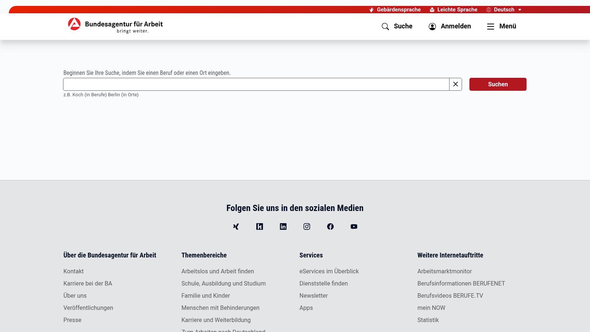Screen dimensions: 590x332
Task: Click the z.B. Koch Berlin hint text
Action: pyautogui.click(x=101, y=95)
